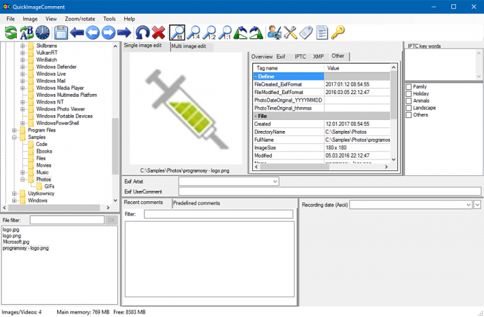The width and height of the screenshot is (484, 317).
Task: Click the AB rename files icon
Action: [x=27, y=33]
